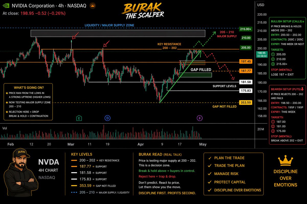Select the purple lightning event marker

[199, 118]
